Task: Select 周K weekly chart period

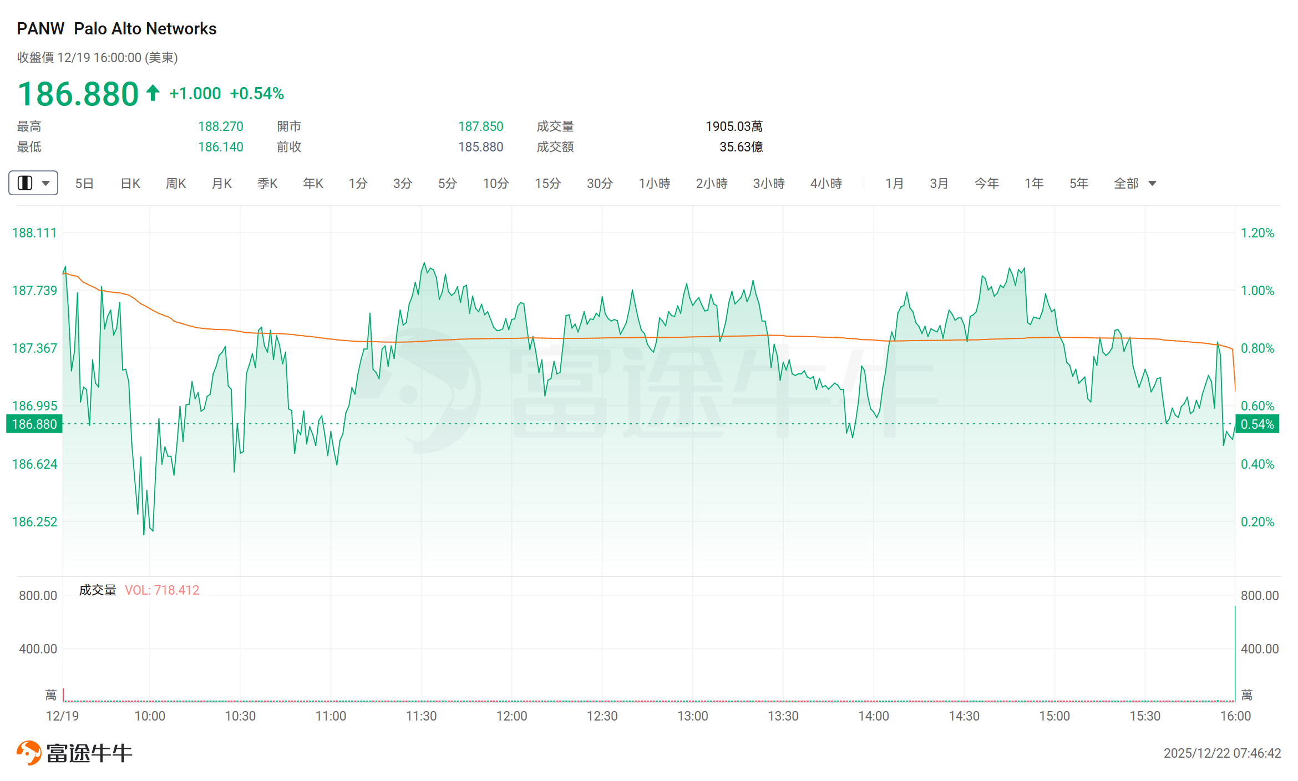Action: pyautogui.click(x=176, y=183)
